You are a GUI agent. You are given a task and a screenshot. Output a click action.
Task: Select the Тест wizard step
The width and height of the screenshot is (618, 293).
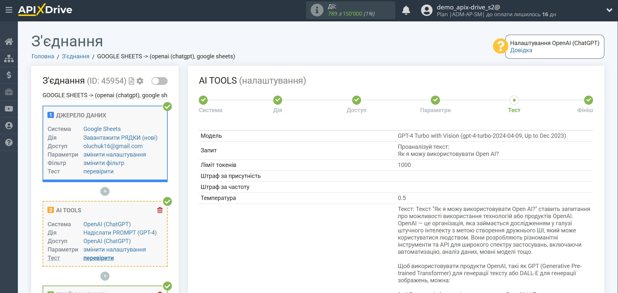[x=514, y=100]
